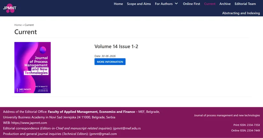This screenshot has width=263, height=138.
Task: View the Editorial Team page
Action: click(x=245, y=4)
